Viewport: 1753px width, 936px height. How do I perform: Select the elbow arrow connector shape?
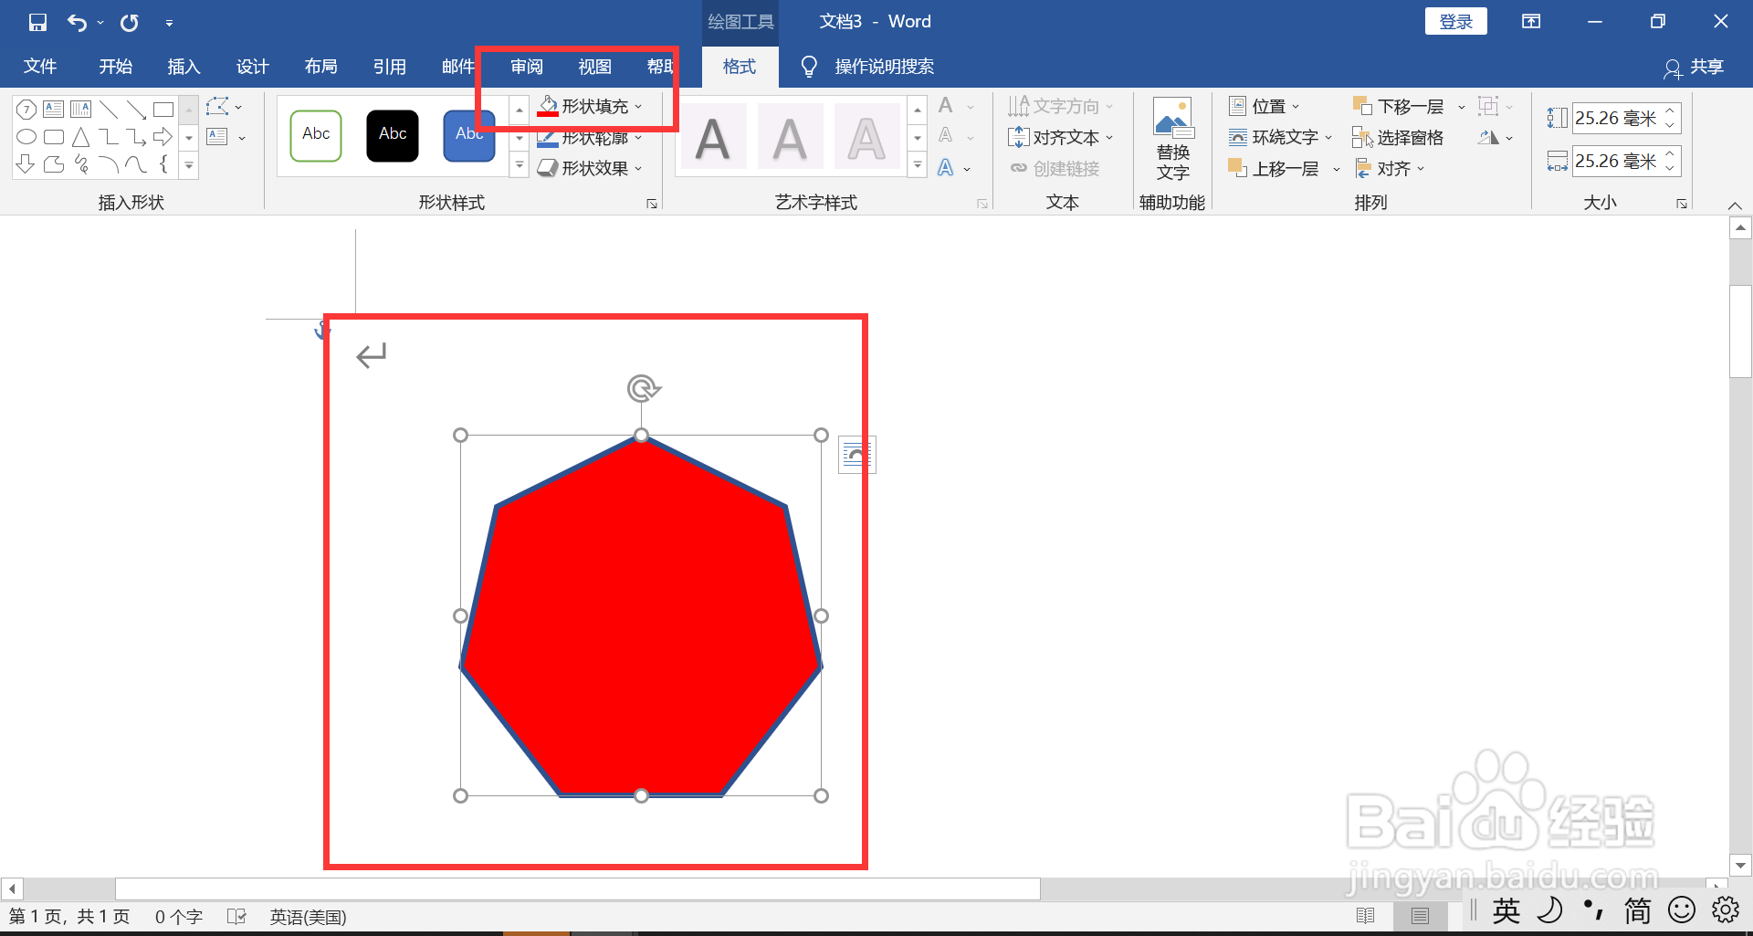[136, 137]
